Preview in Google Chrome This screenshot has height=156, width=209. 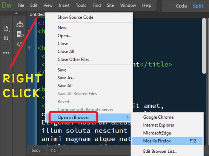[158, 117]
